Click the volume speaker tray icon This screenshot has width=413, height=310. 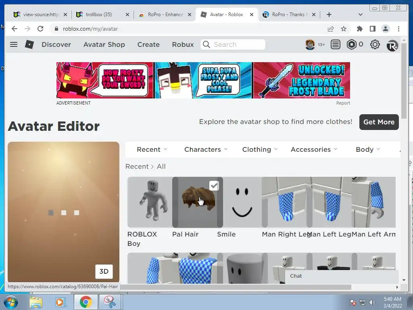[x=372, y=302]
